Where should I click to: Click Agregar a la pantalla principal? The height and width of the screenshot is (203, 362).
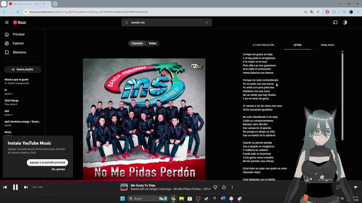point(47,162)
